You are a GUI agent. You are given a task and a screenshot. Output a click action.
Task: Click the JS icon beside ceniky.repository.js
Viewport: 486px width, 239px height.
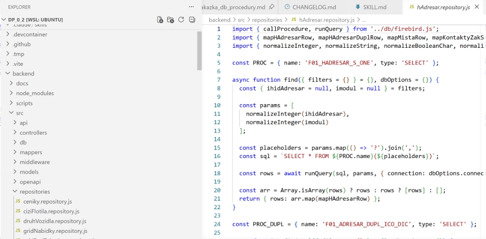[x=18, y=202]
